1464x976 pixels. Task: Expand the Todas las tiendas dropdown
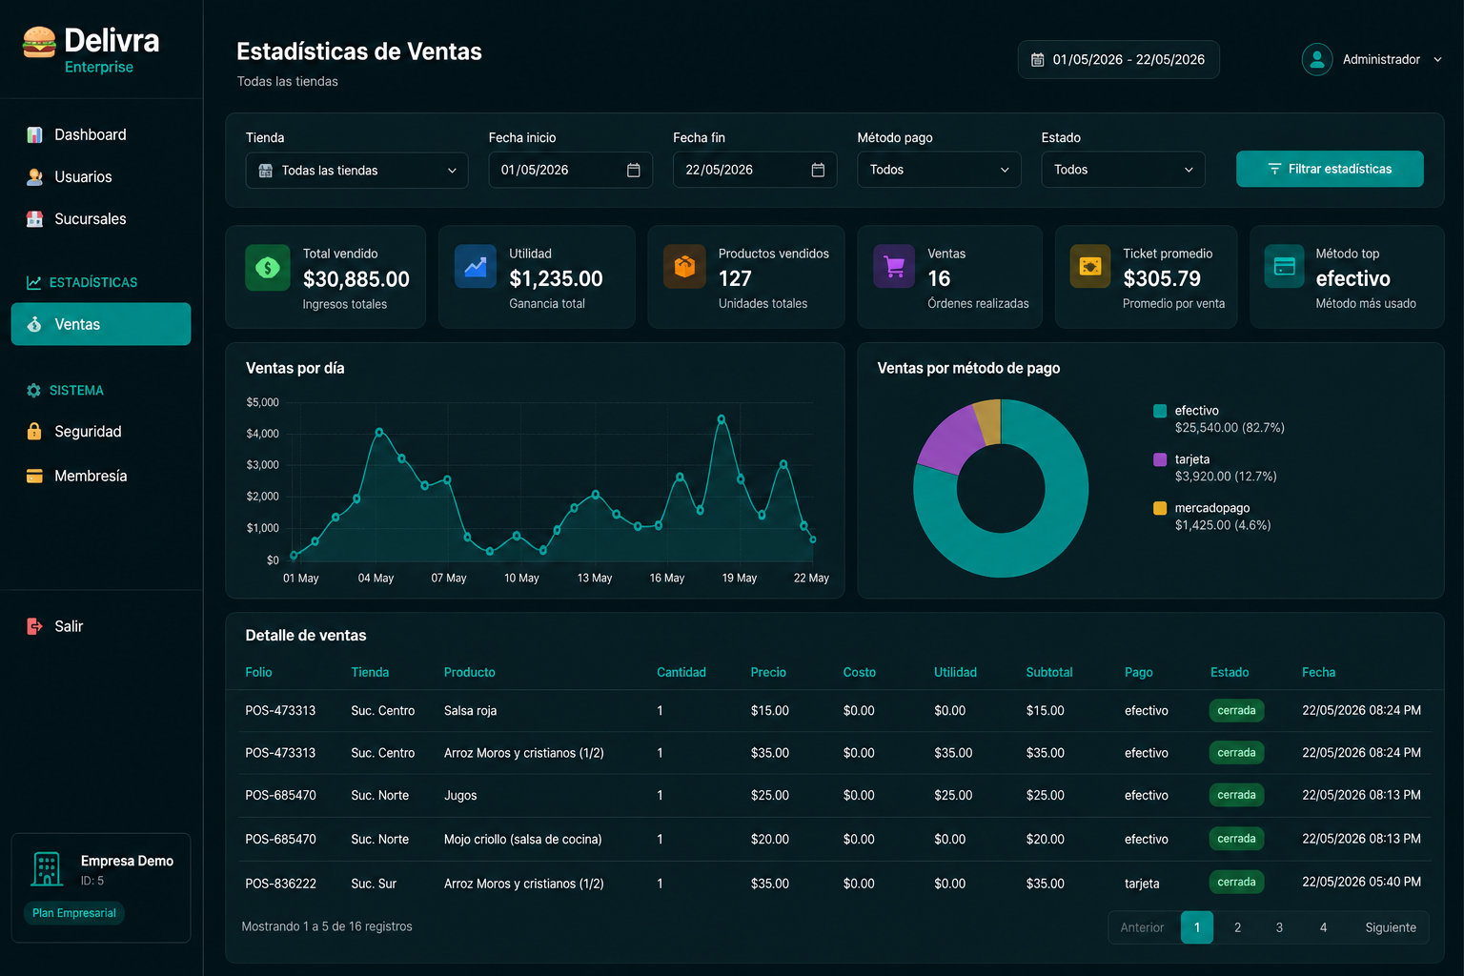click(356, 171)
